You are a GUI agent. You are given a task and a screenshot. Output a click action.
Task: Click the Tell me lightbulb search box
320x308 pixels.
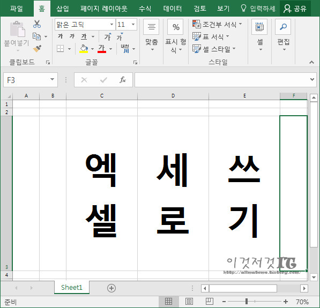click(x=258, y=9)
